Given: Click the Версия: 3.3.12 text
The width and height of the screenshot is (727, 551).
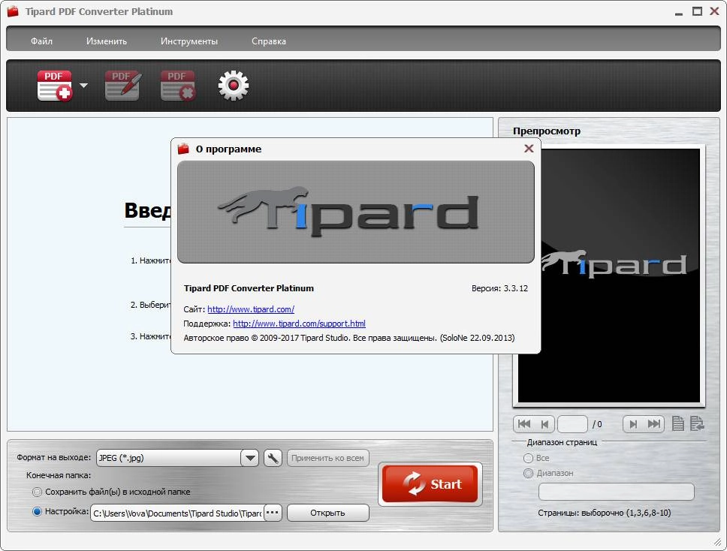Looking at the screenshot, I should tap(499, 288).
